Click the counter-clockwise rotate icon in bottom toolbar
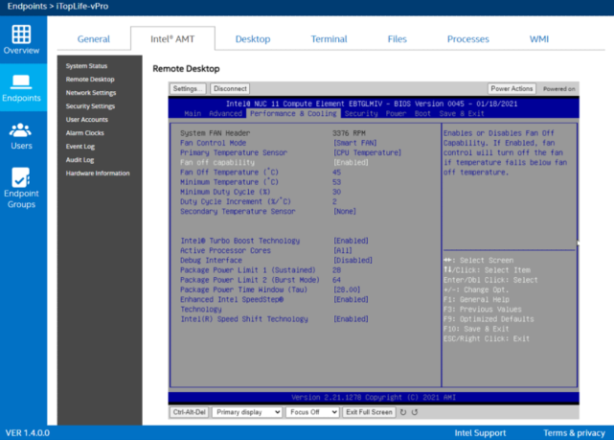The height and width of the screenshot is (440, 614). (414, 412)
